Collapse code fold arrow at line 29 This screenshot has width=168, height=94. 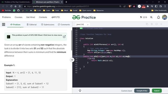click(x=78, y=40)
